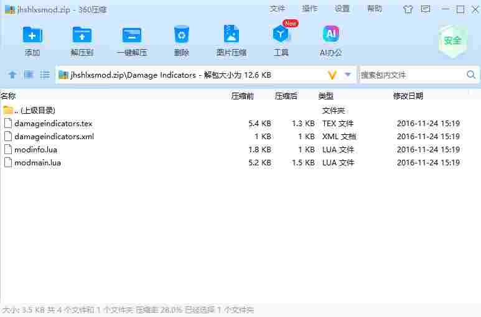Click the 5.4 KB size of damageindicators.tex
481x317 pixels.
point(259,124)
